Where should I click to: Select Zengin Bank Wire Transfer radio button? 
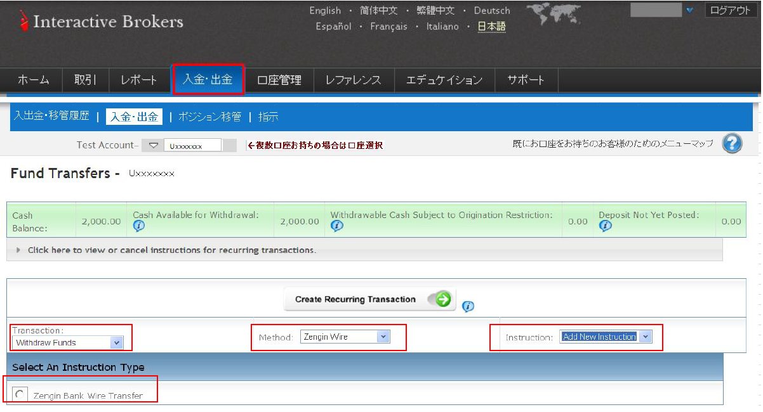(x=20, y=395)
